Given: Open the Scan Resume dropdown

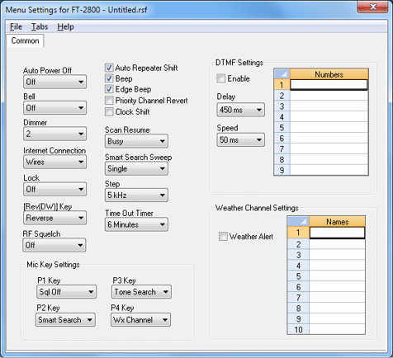Looking at the screenshot, I should 136,141.
